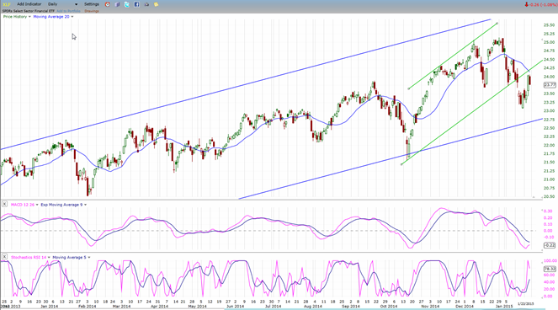Select the upper green channel trendline
This screenshot has width=558, height=310.
[x=453, y=56]
